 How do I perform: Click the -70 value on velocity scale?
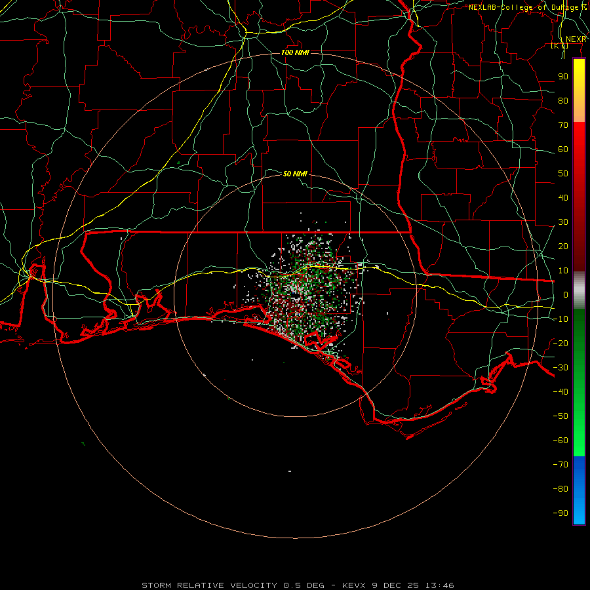[560, 465]
